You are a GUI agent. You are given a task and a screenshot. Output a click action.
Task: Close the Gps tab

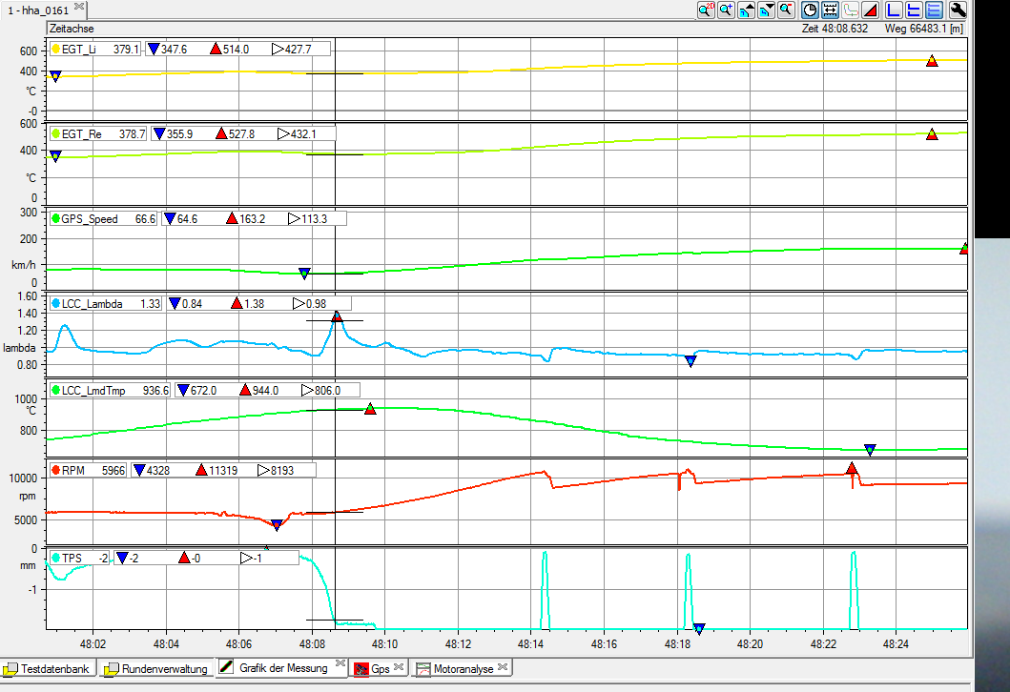coord(399,667)
